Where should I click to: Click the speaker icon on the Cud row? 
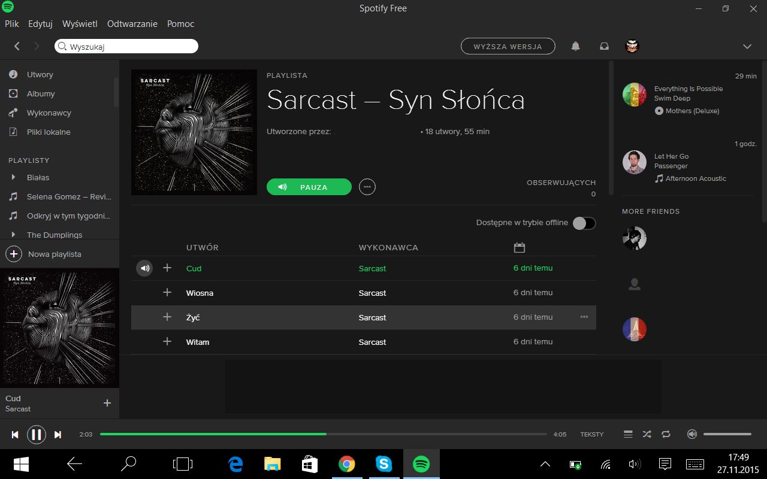144,268
